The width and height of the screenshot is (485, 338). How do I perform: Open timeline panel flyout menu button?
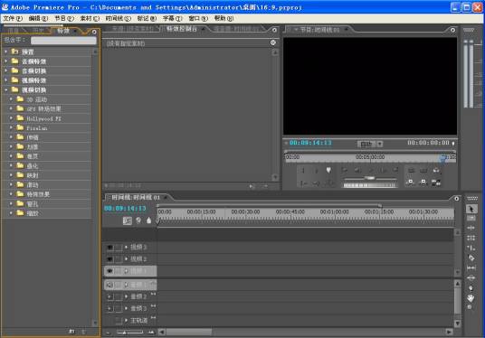(456, 198)
